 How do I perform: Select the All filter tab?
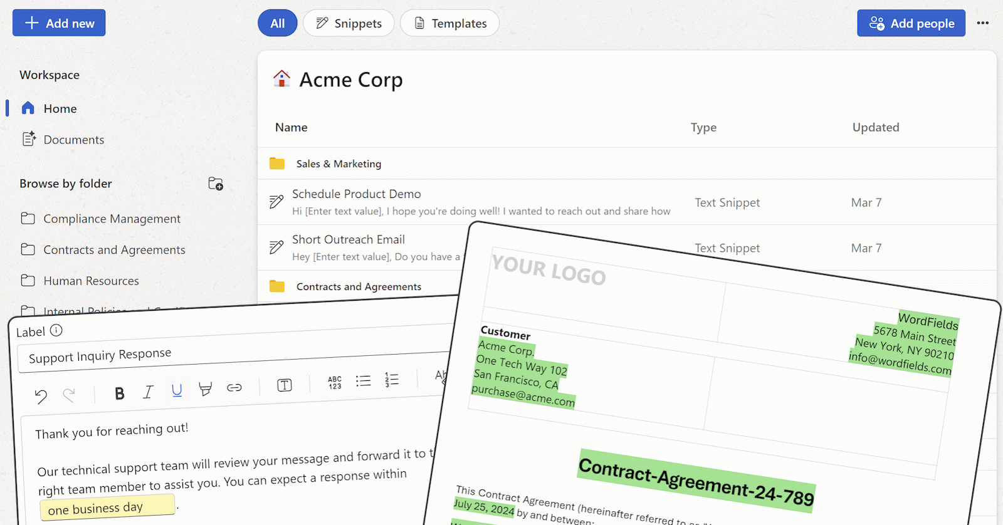tap(278, 23)
